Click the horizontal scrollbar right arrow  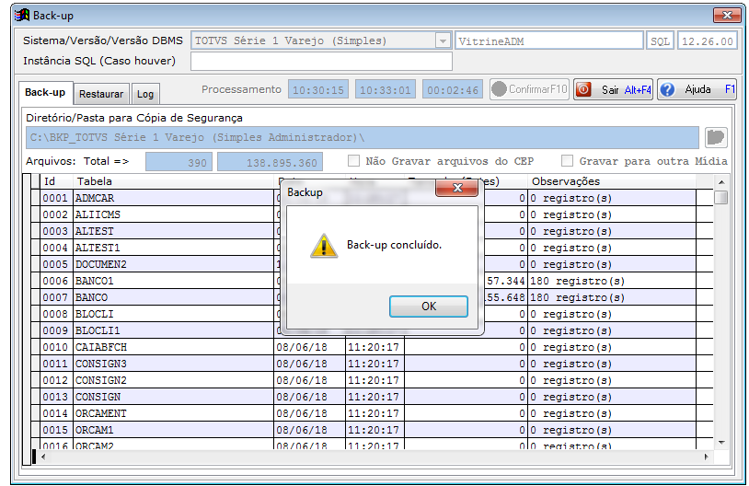707,457
